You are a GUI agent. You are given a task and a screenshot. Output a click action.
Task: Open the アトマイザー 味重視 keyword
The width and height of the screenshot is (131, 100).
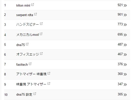click(31, 74)
